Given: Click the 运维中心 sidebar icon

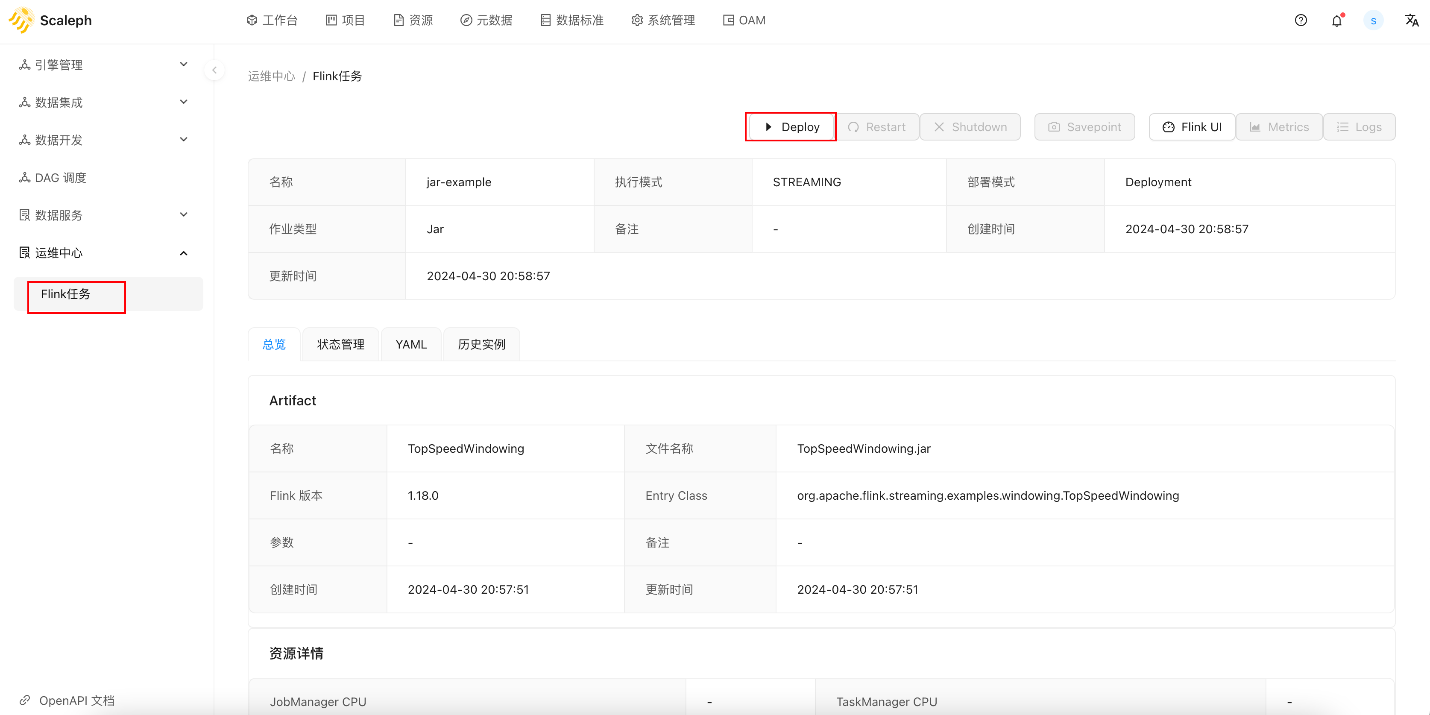Looking at the screenshot, I should click(24, 252).
